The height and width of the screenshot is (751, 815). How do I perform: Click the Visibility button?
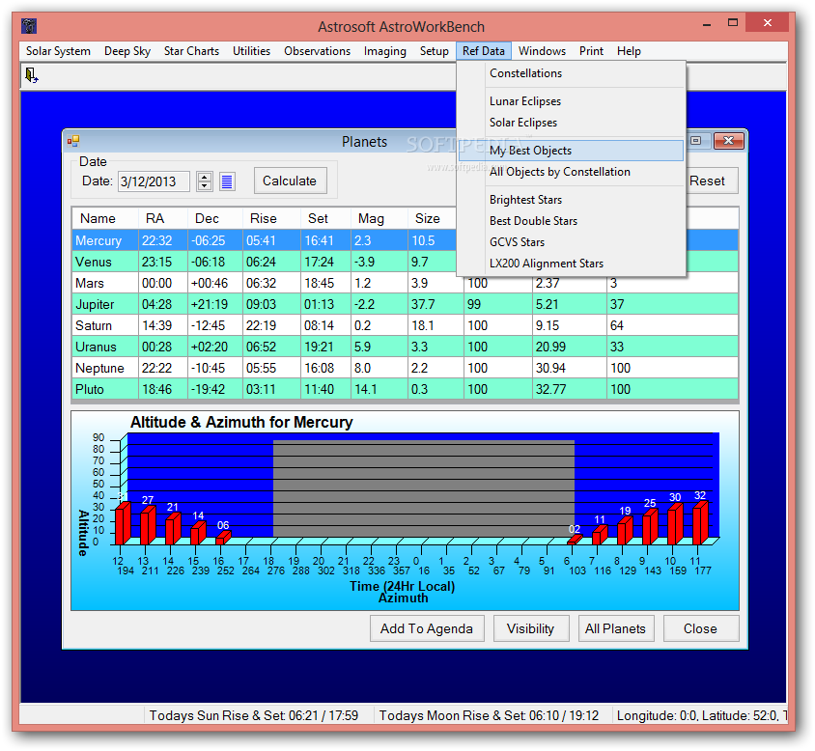point(531,628)
